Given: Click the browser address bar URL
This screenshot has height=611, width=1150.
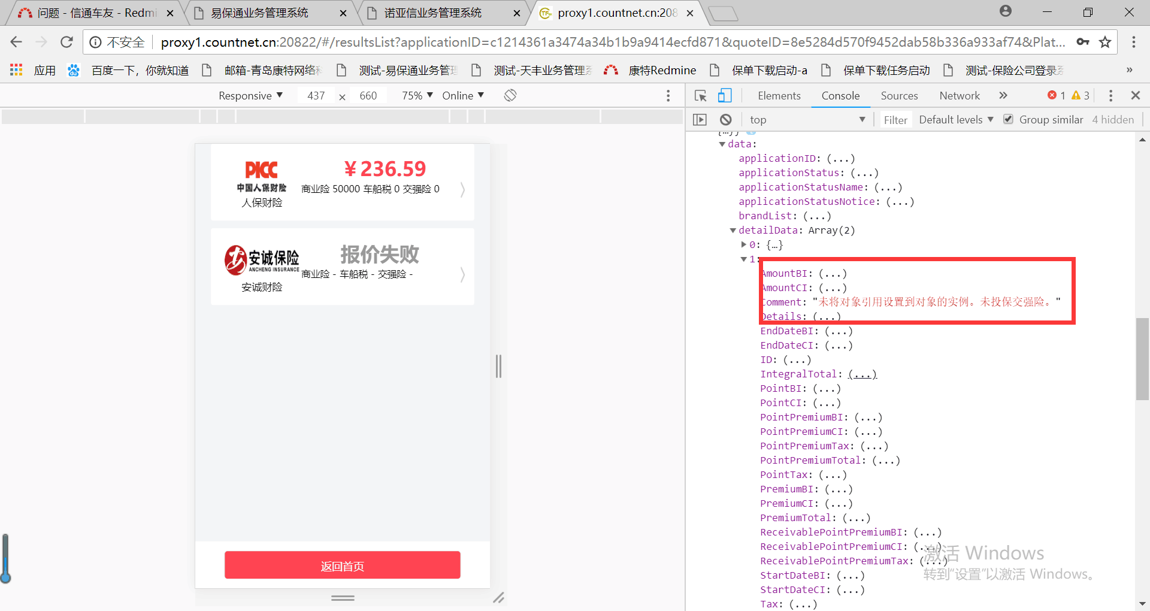Looking at the screenshot, I should (x=613, y=42).
